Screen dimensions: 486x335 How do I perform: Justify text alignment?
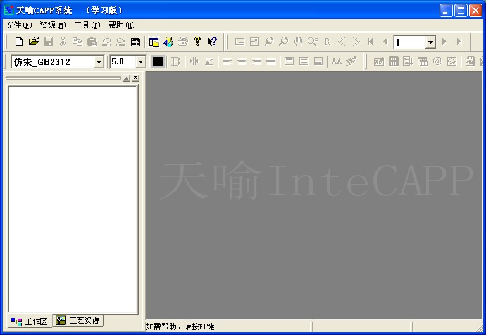(271, 61)
